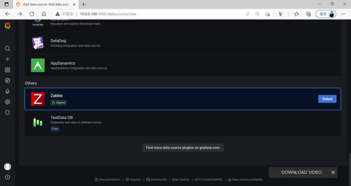Image resolution: width=351 pixels, height=186 pixels.
Task: Open the Help question mark icon
Action: [8, 177]
